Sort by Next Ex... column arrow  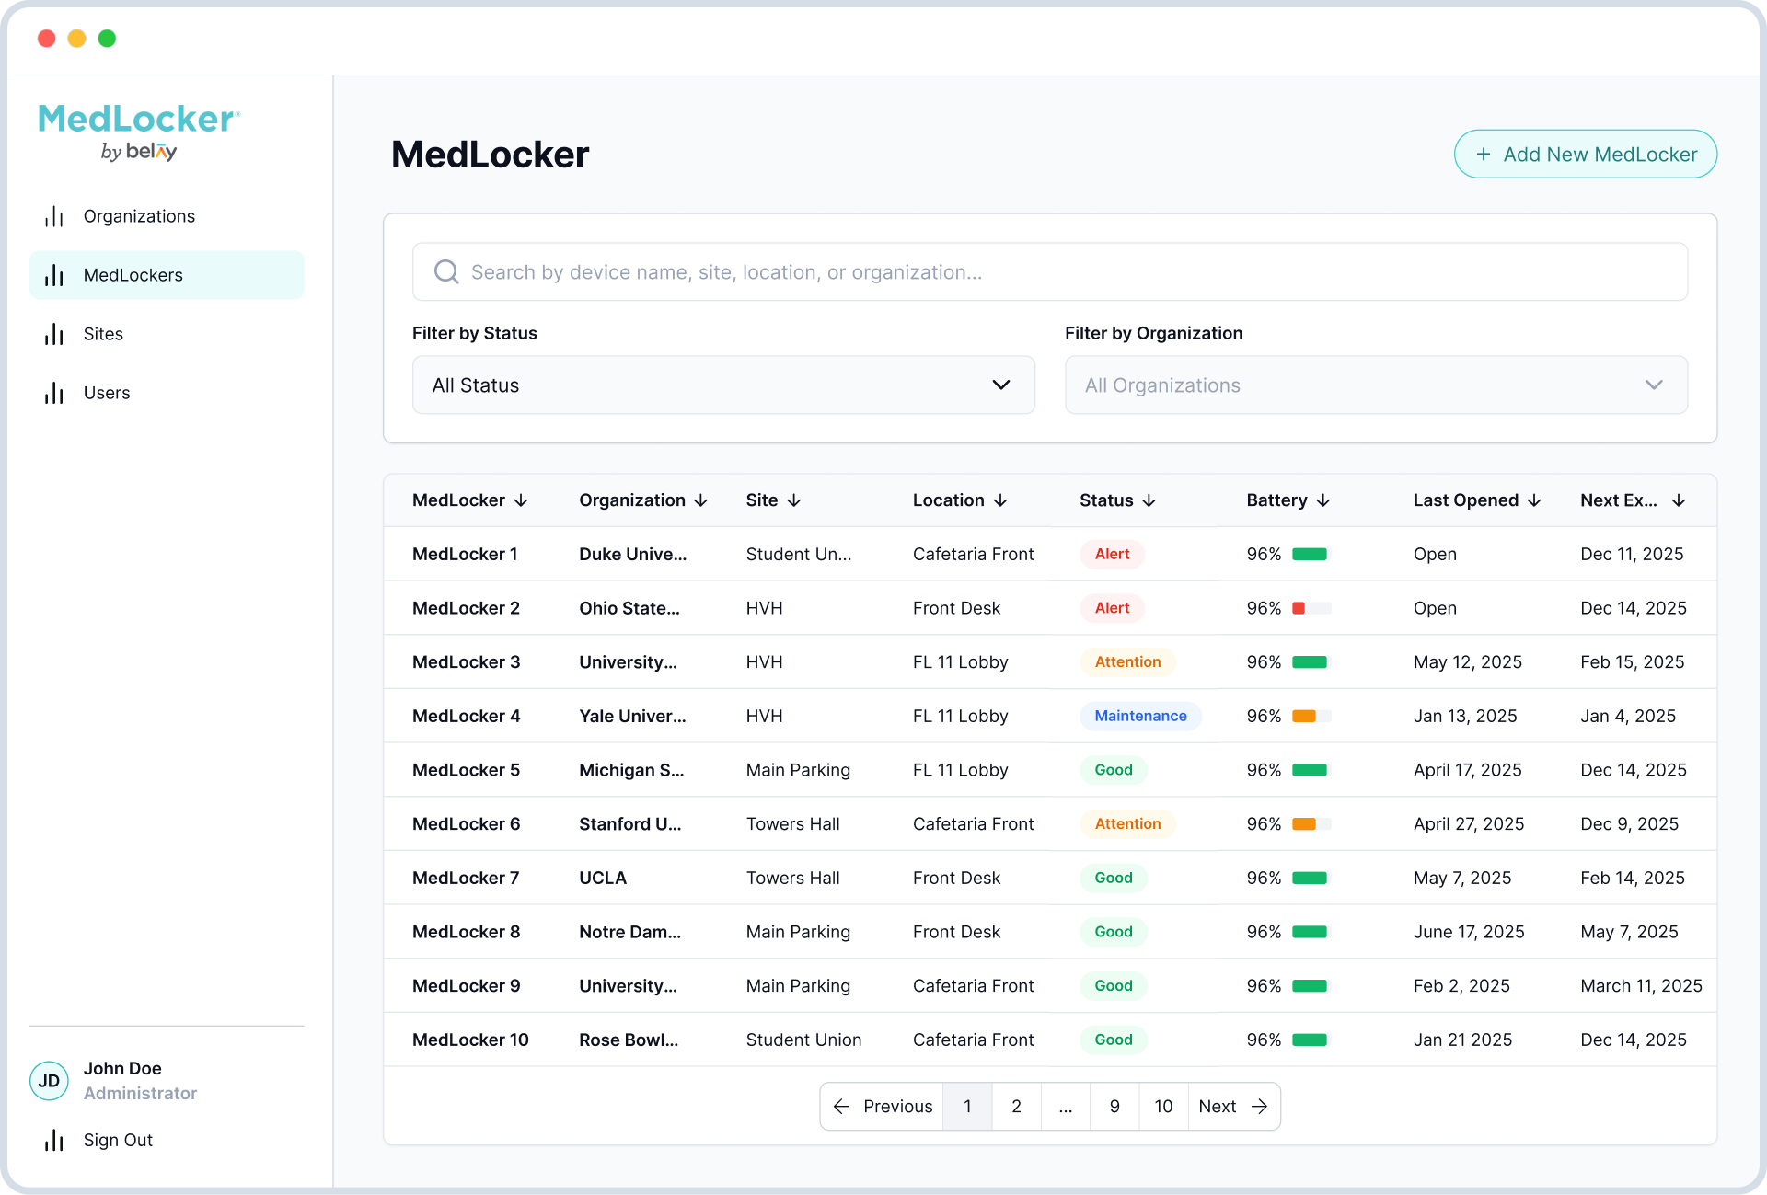pyautogui.click(x=1679, y=500)
